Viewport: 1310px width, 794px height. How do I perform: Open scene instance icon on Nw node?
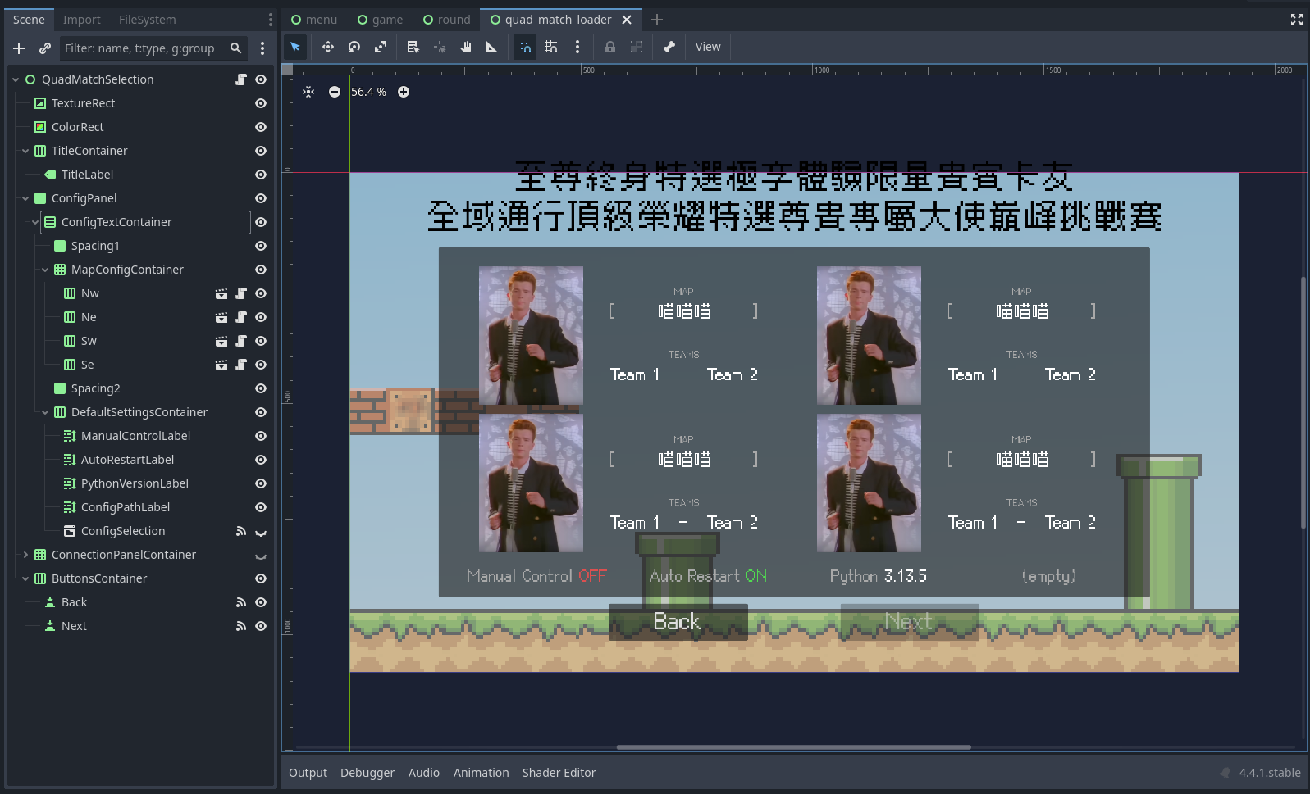(221, 293)
